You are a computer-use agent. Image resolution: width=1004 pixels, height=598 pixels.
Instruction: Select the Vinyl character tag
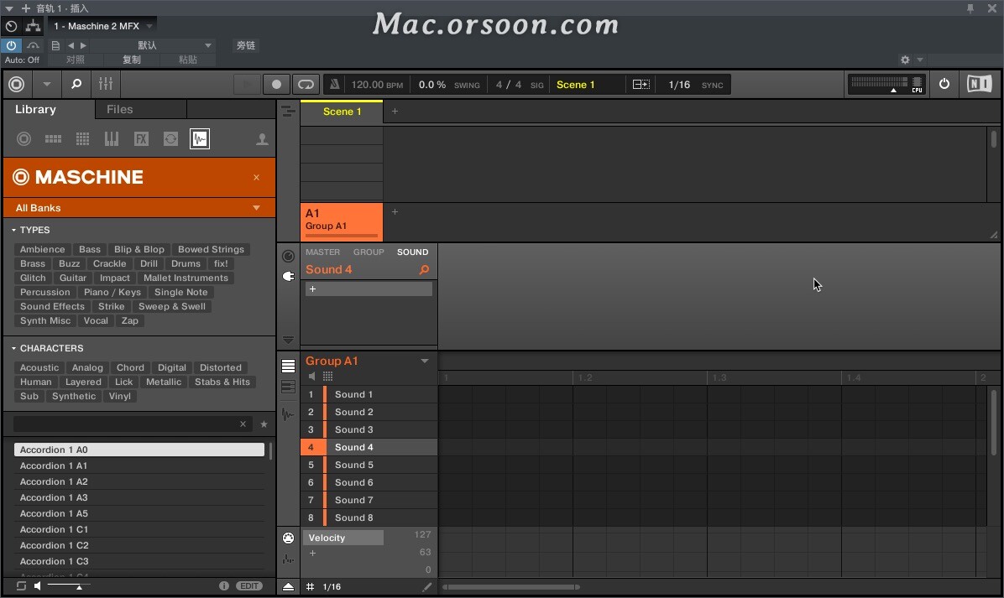[120, 397]
